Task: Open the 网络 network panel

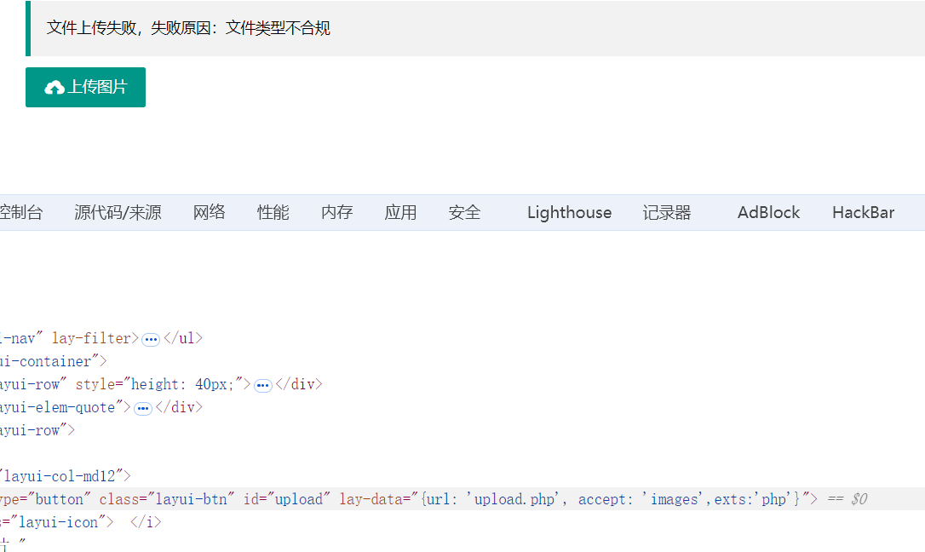Action: pyautogui.click(x=209, y=212)
